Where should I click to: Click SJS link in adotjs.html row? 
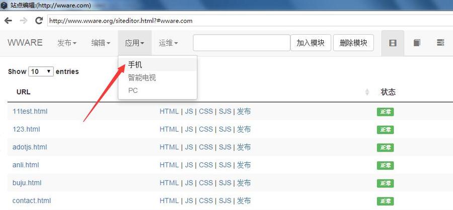click(x=225, y=147)
